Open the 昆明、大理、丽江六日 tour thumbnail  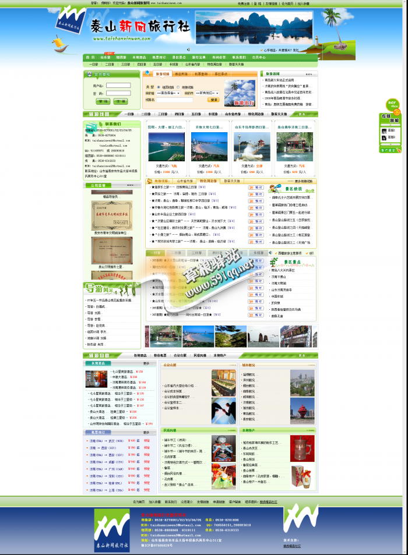point(166,147)
